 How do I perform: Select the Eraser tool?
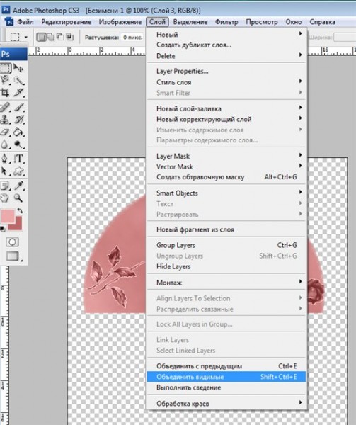pos(6,132)
